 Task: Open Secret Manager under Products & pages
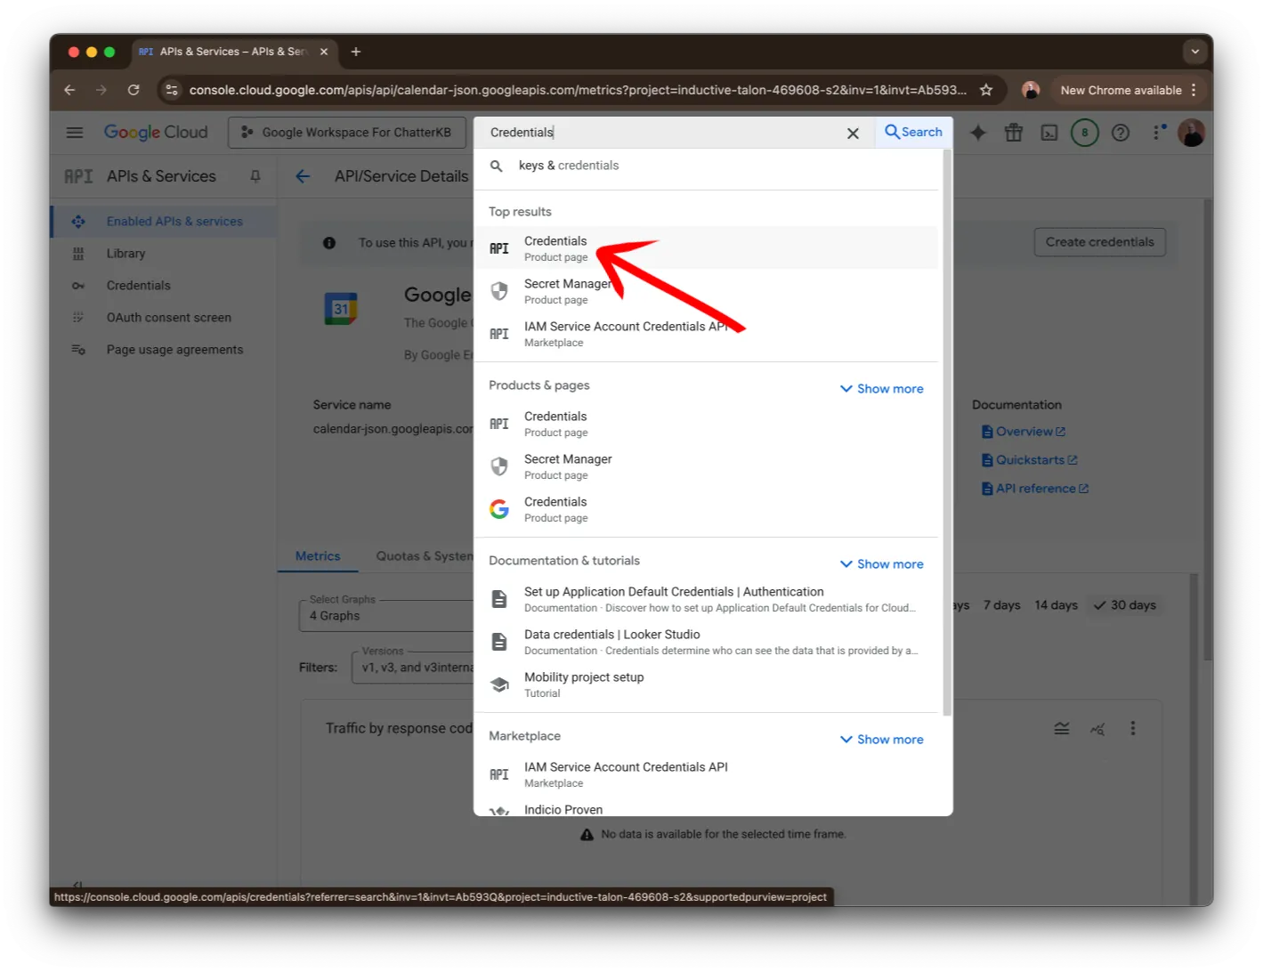[707, 466]
